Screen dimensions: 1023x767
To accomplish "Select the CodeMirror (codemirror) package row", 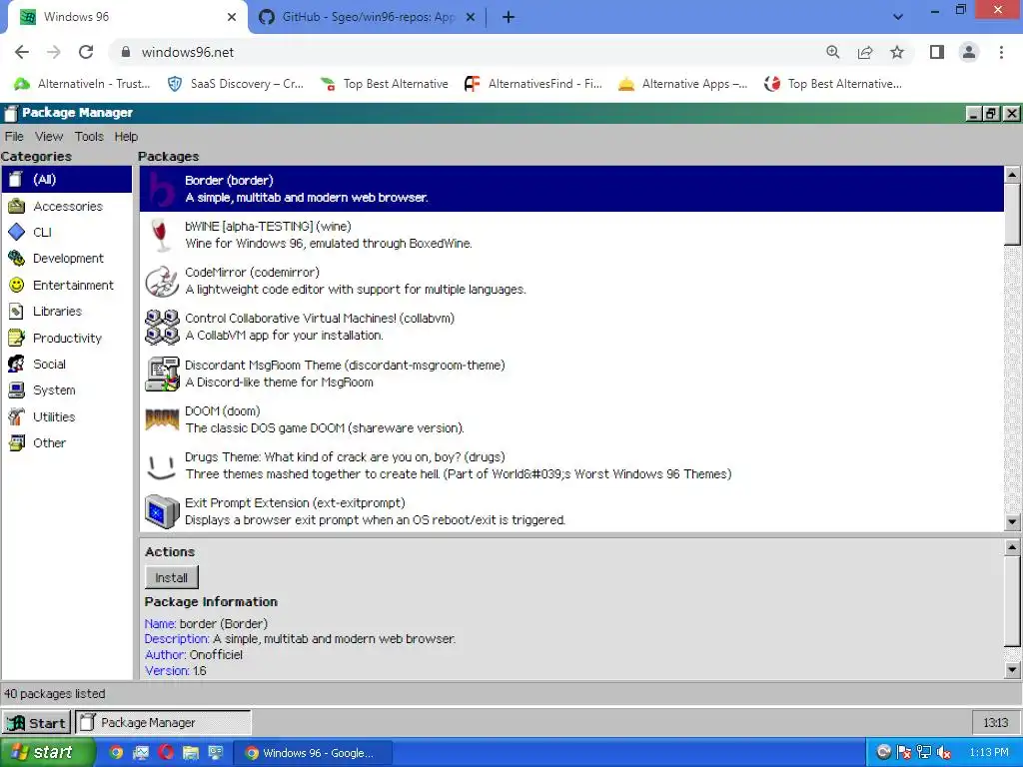I will [571, 281].
